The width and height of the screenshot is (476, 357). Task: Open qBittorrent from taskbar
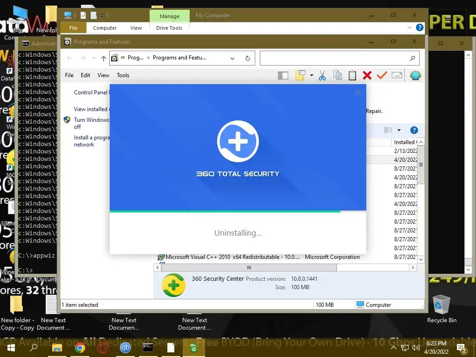pos(126,347)
